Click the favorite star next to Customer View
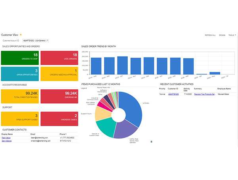The height and width of the screenshot is (180, 238). click(21, 35)
